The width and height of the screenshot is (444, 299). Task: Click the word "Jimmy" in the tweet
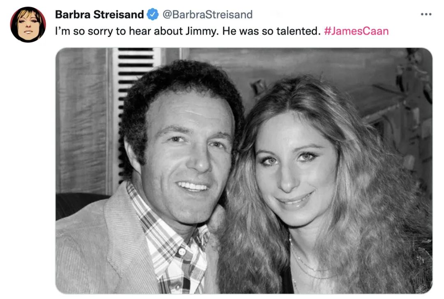coord(202,31)
